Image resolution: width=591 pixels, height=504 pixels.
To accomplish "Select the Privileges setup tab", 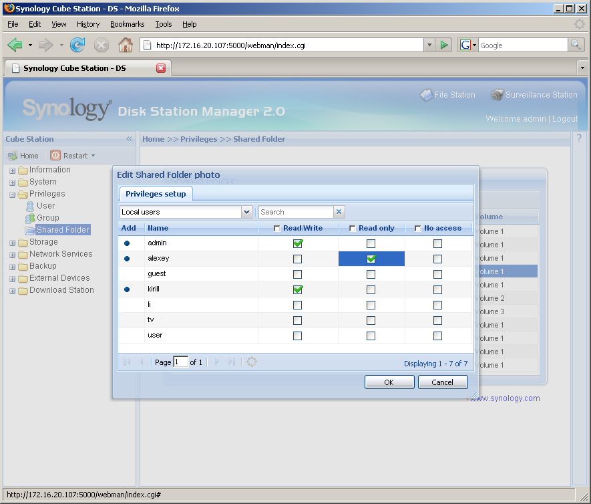I will (x=156, y=194).
